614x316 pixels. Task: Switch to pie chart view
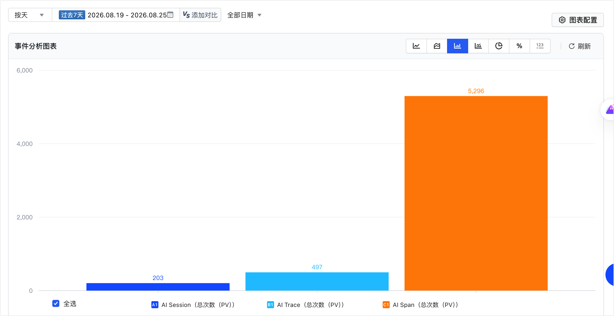pos(499,46)
